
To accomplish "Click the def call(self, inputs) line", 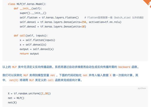I will [x=31, y=36].
